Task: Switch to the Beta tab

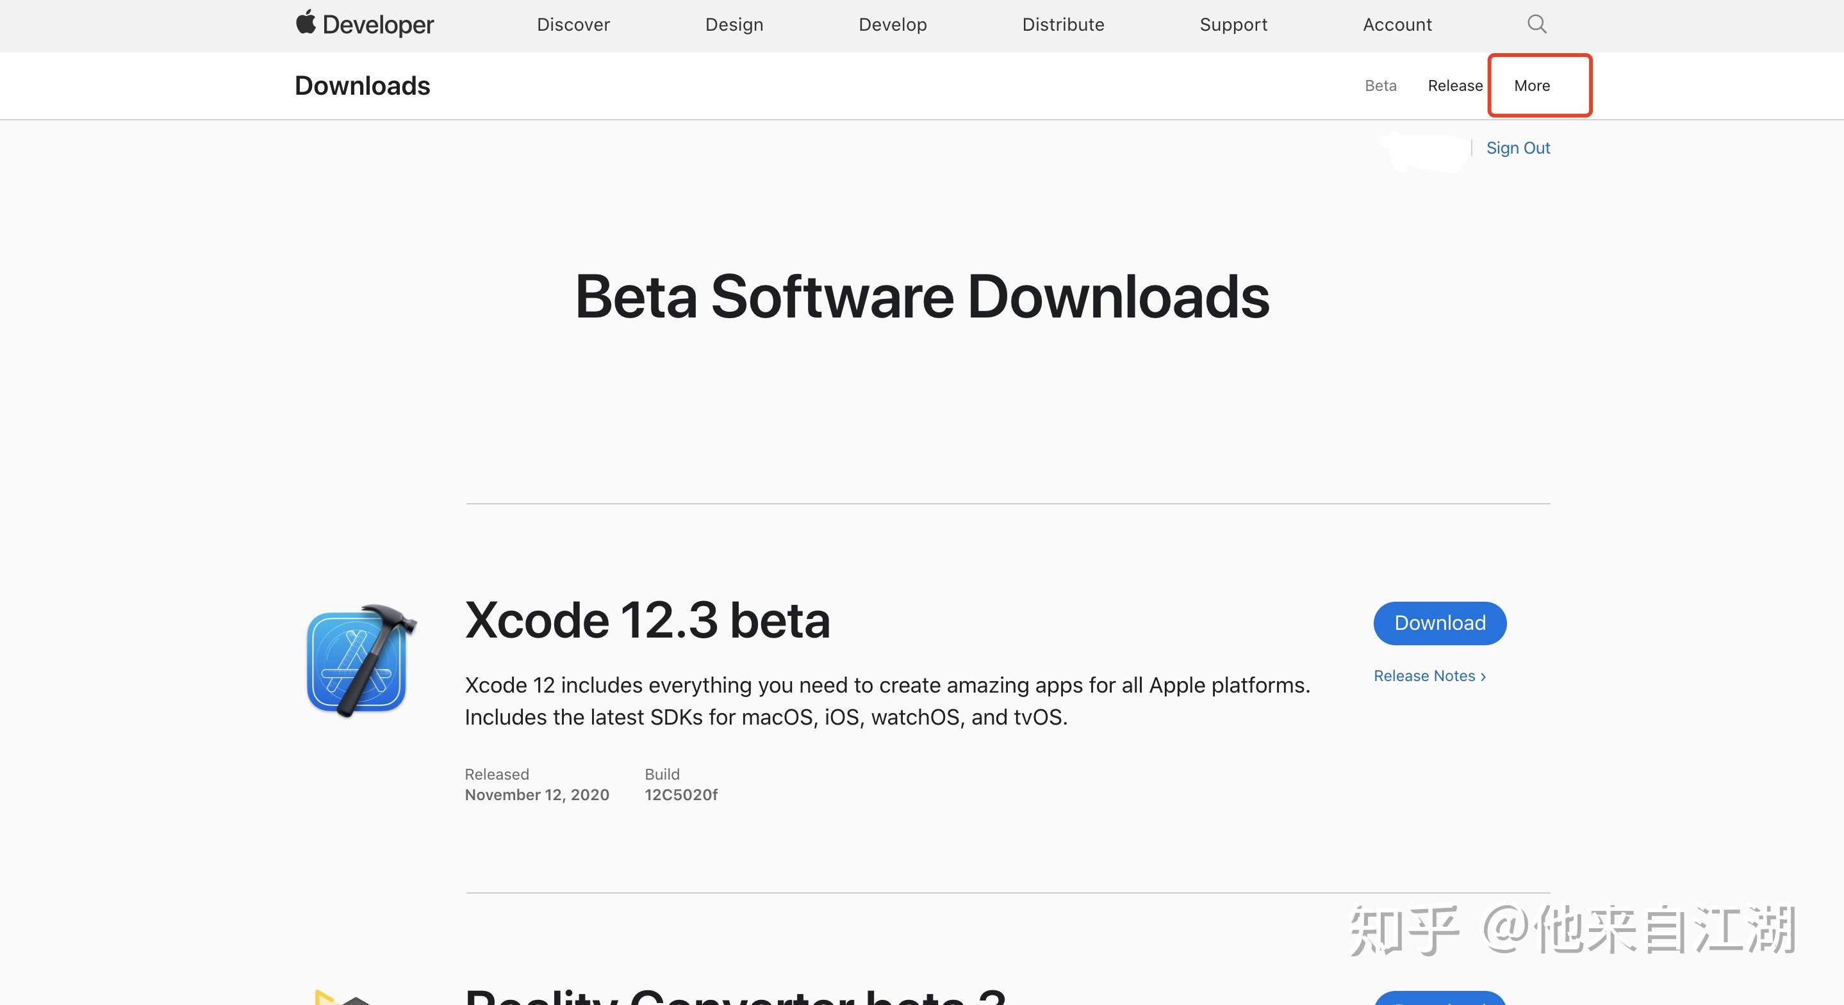Action: tap(1381, 86)
